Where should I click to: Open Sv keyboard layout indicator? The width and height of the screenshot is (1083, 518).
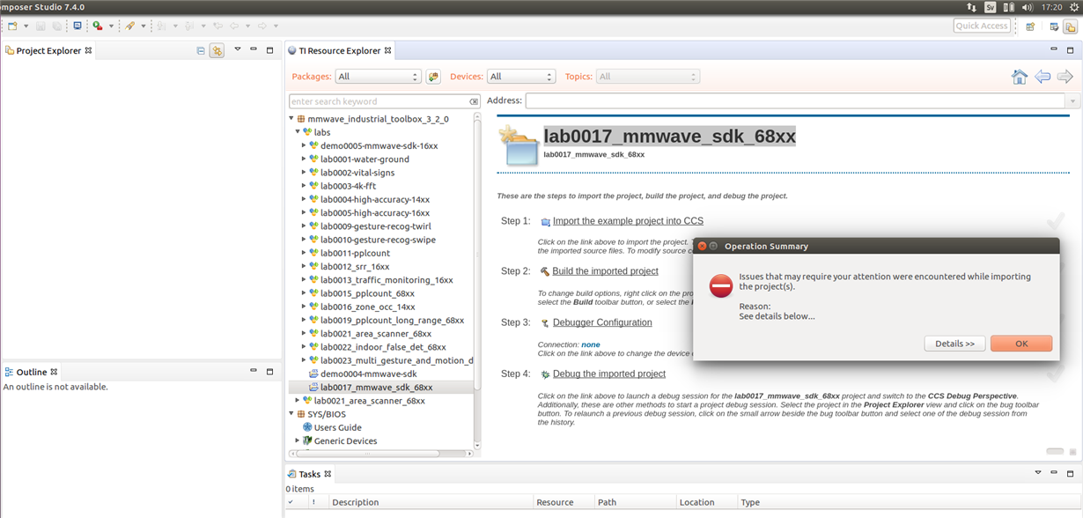991,7
